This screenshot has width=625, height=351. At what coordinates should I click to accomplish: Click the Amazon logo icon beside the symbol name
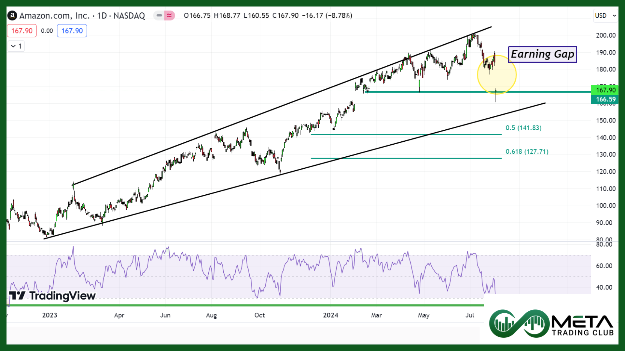[x=12, y=15]
